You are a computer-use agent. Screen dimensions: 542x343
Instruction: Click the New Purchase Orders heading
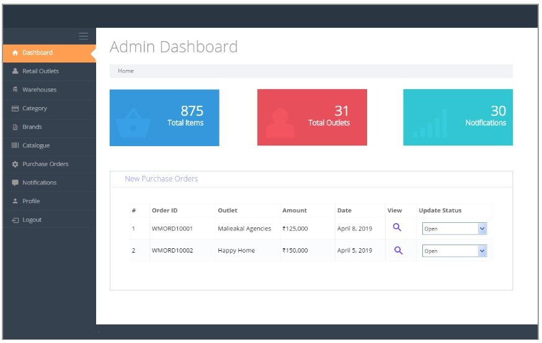coord(161,179)
